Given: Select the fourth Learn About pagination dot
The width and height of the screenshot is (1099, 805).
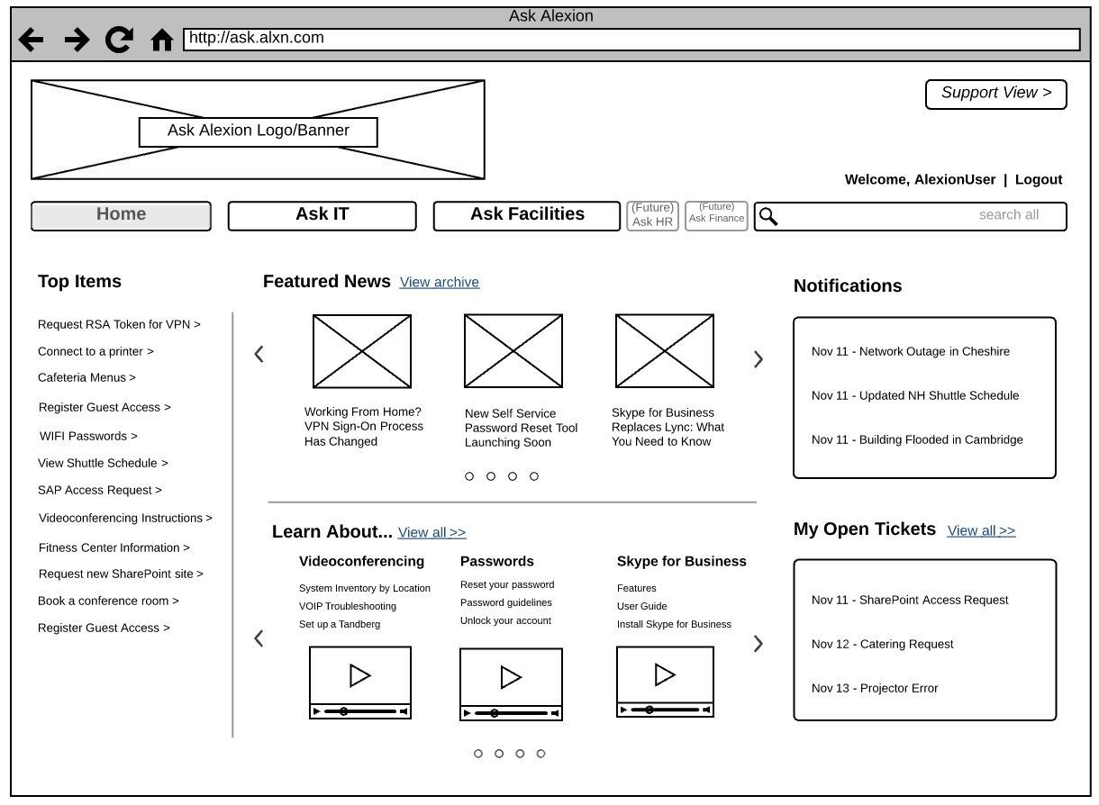Looking at the screenshot, I should [541, 754].
